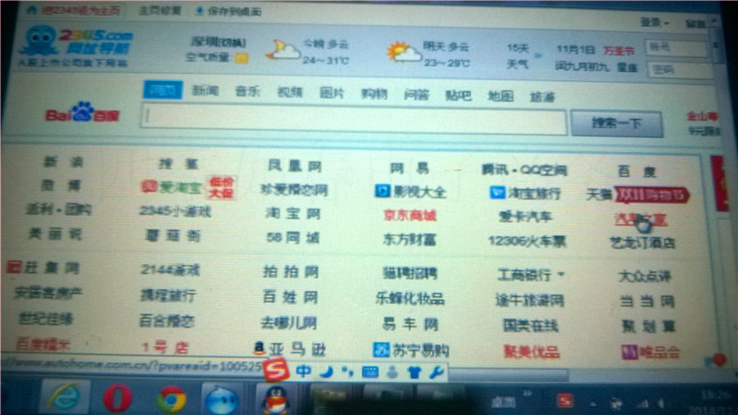Expand the 登录 dropdown at top right

(655, 22)
